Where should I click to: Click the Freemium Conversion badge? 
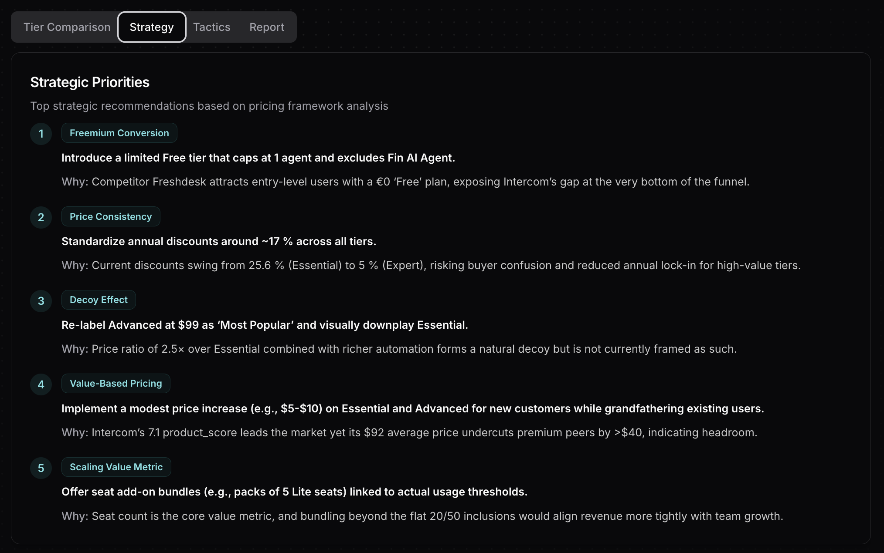pos(119,133)
